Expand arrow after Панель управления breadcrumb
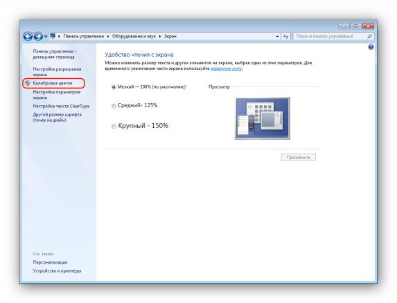Viewport: 397px width, 303px height. 108,37
